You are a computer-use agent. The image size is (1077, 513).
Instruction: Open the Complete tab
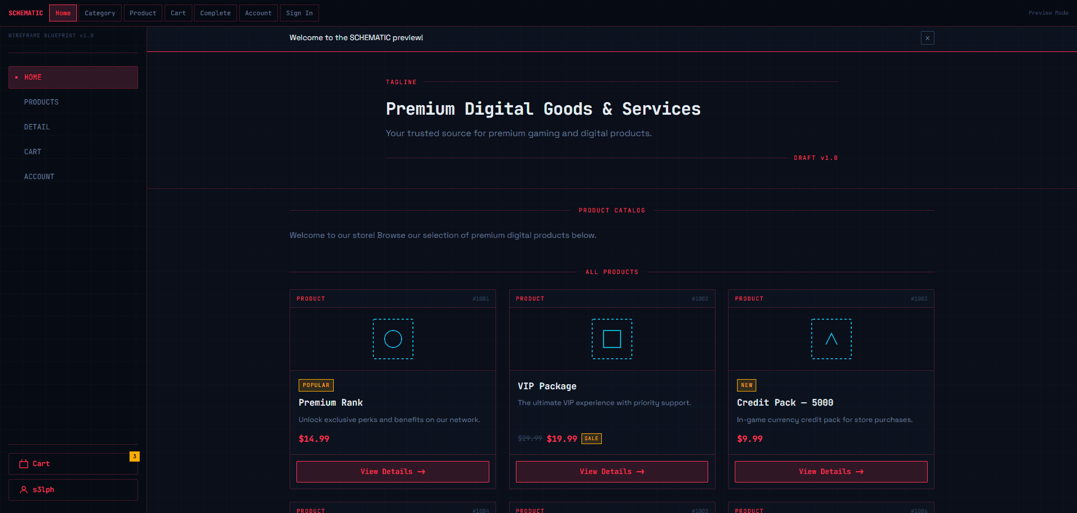pyautogui.click(x=216, y=13)
